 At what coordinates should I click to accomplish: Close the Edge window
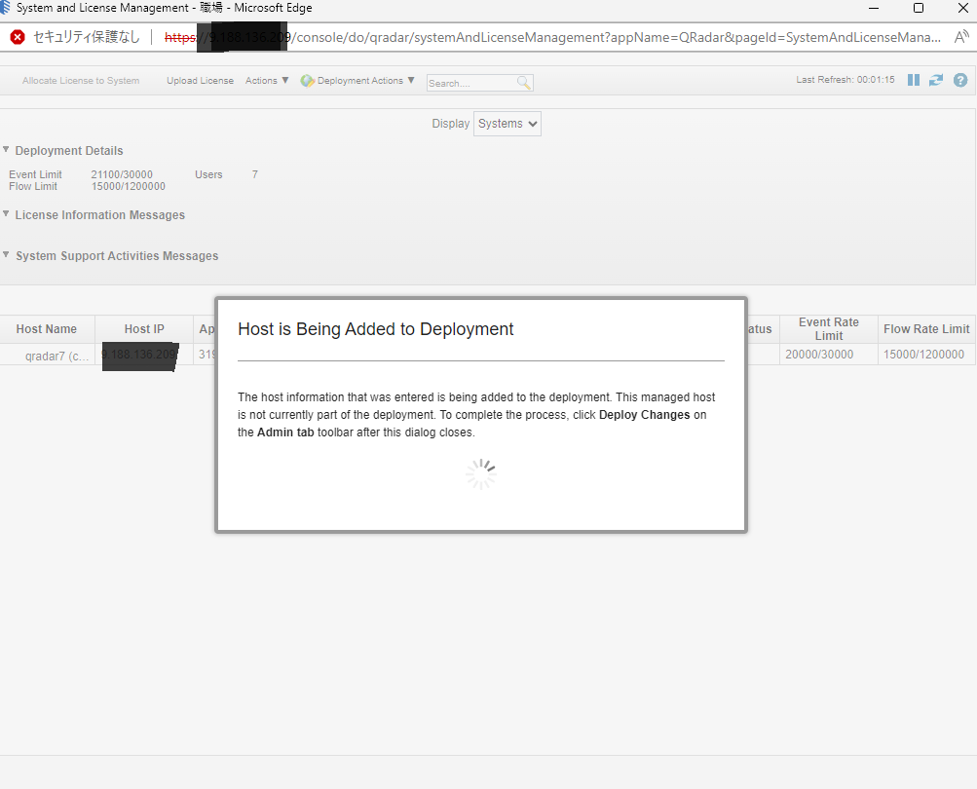962,8
